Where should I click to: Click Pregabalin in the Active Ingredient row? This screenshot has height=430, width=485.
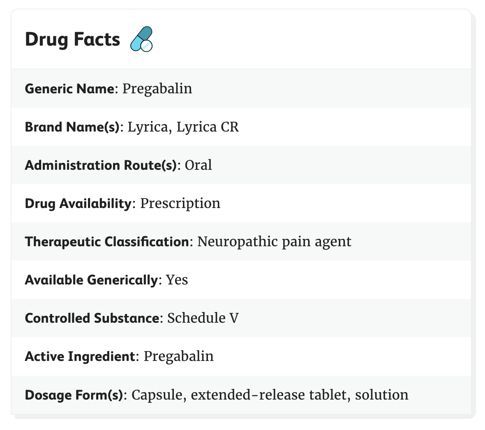179,356
